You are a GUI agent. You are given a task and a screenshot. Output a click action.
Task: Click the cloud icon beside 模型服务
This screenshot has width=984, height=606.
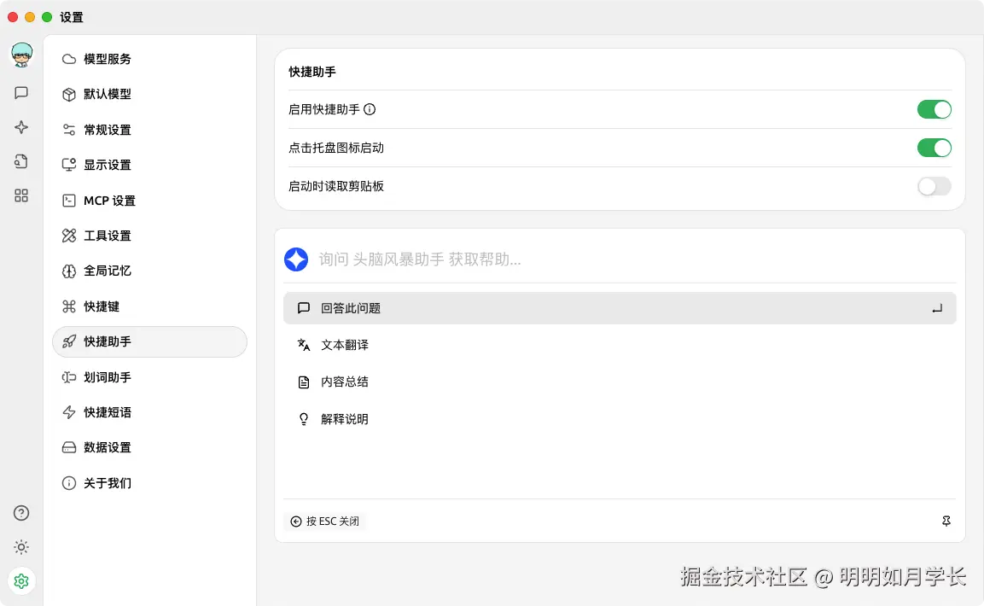tap(69, 59)
